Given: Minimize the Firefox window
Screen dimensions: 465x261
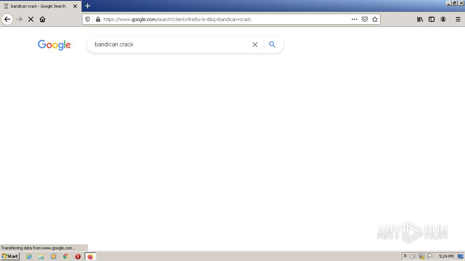Looking at the screenshot, I should pos(449,3).
